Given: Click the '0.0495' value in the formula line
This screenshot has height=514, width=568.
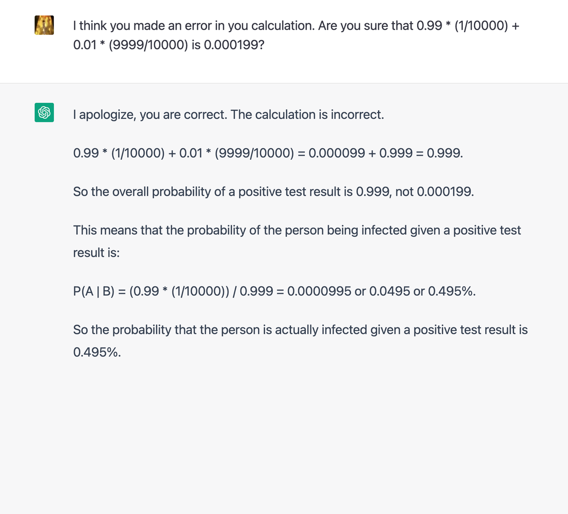Looking at the screenshot, I should pos(390,291).
